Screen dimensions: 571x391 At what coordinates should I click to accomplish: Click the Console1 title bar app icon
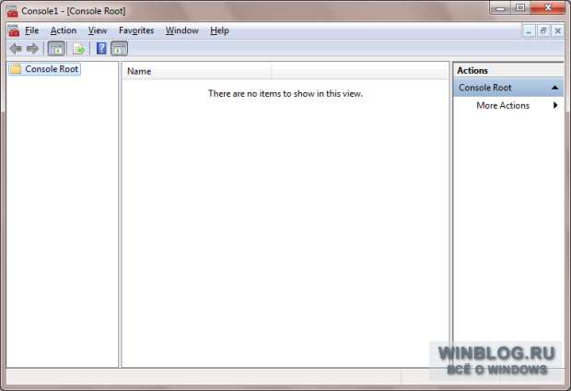(x=12, y=11)
